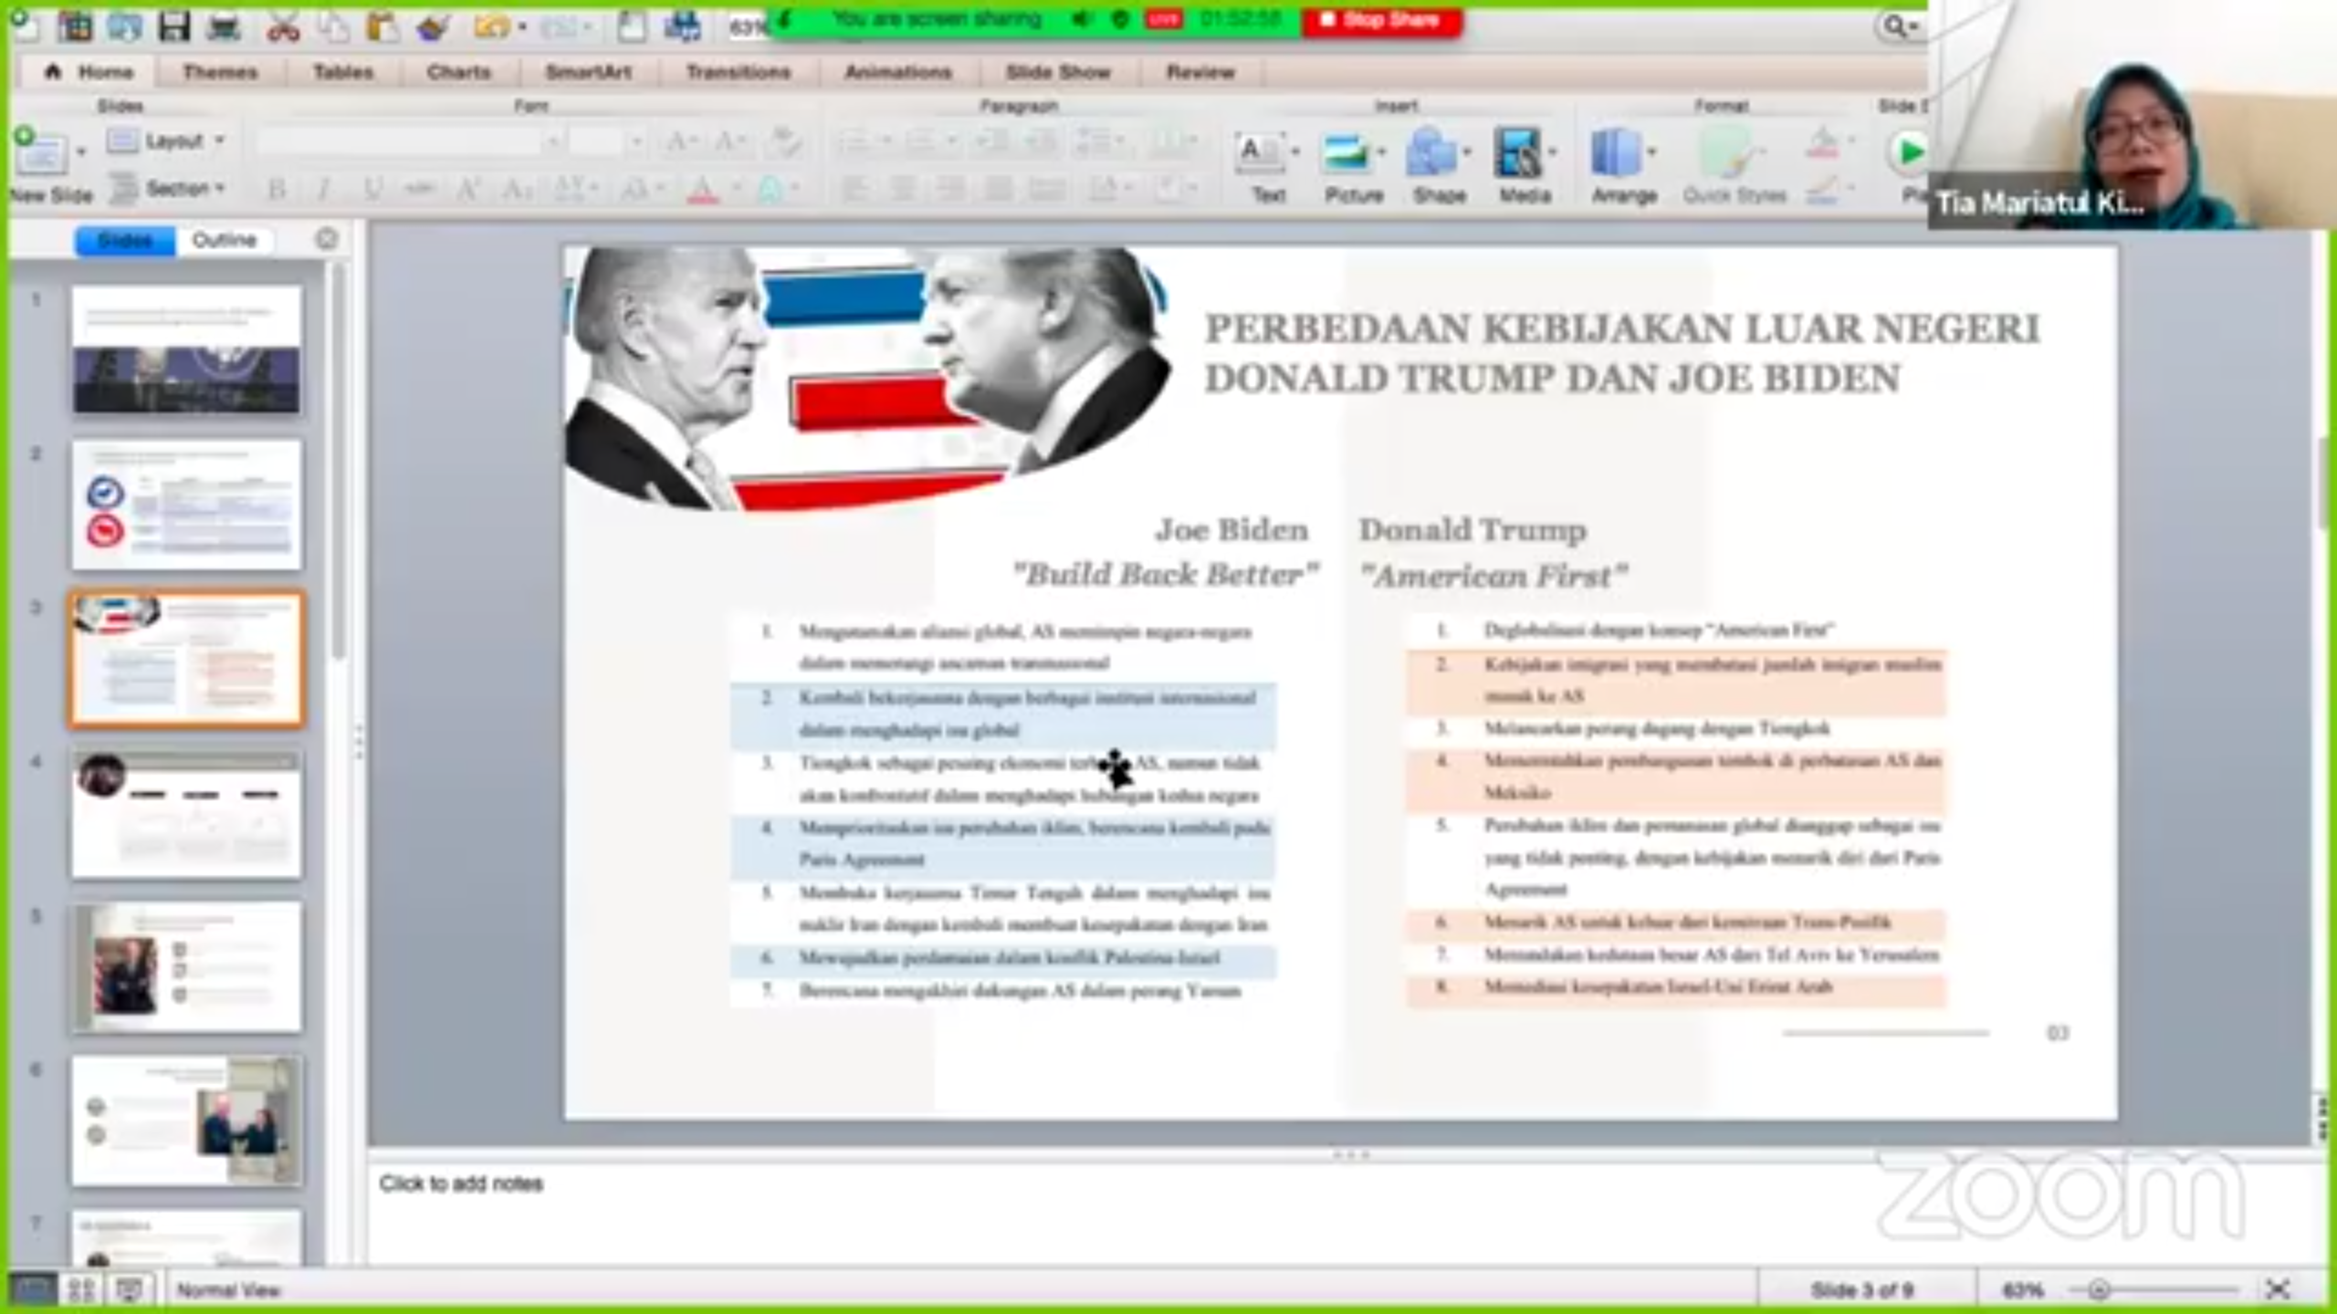Open the SmartArt ribbon tab

coord(588,72)
